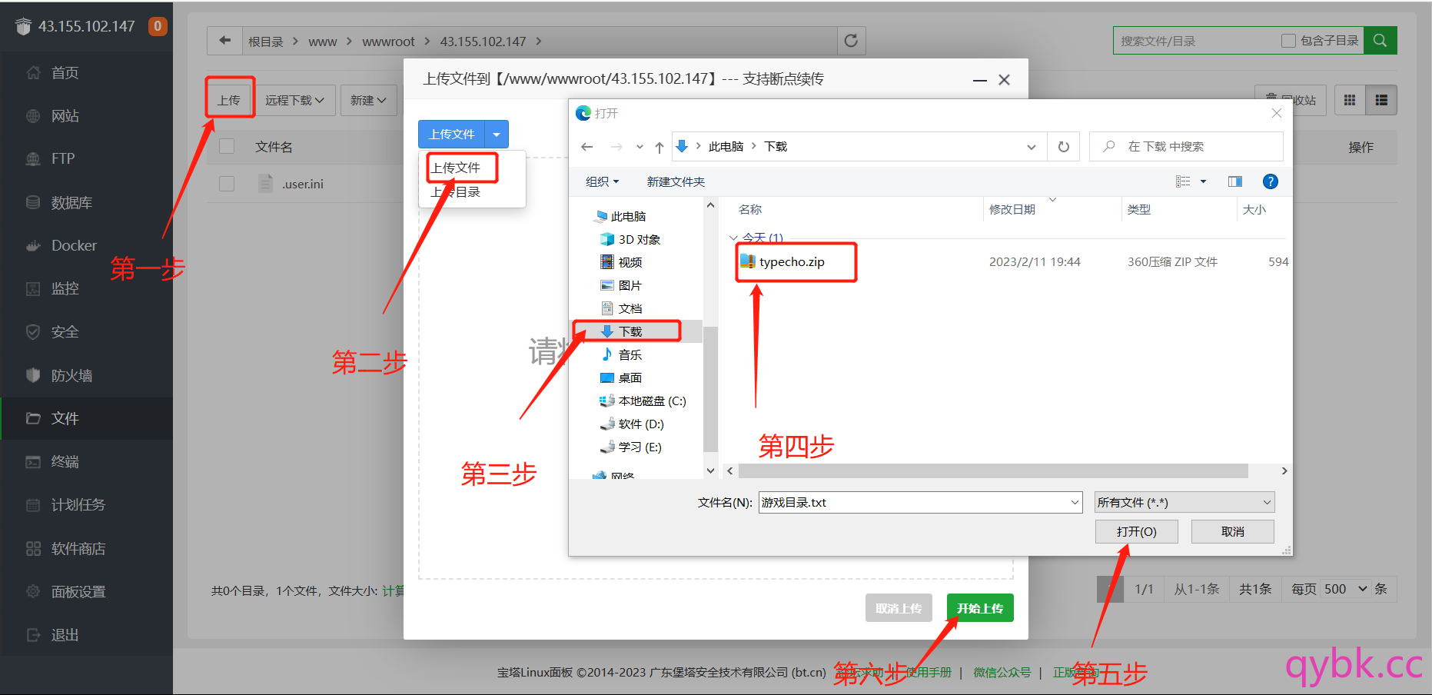Click the back arrow in the path bar

tap(224, 41)
